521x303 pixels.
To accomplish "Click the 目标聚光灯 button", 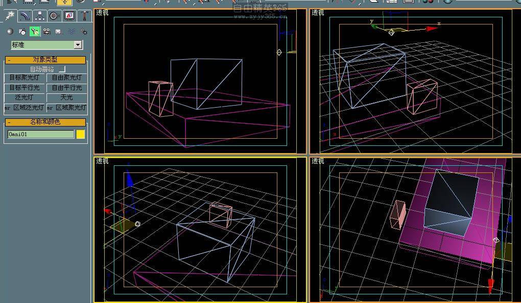I will pos(25,78).
